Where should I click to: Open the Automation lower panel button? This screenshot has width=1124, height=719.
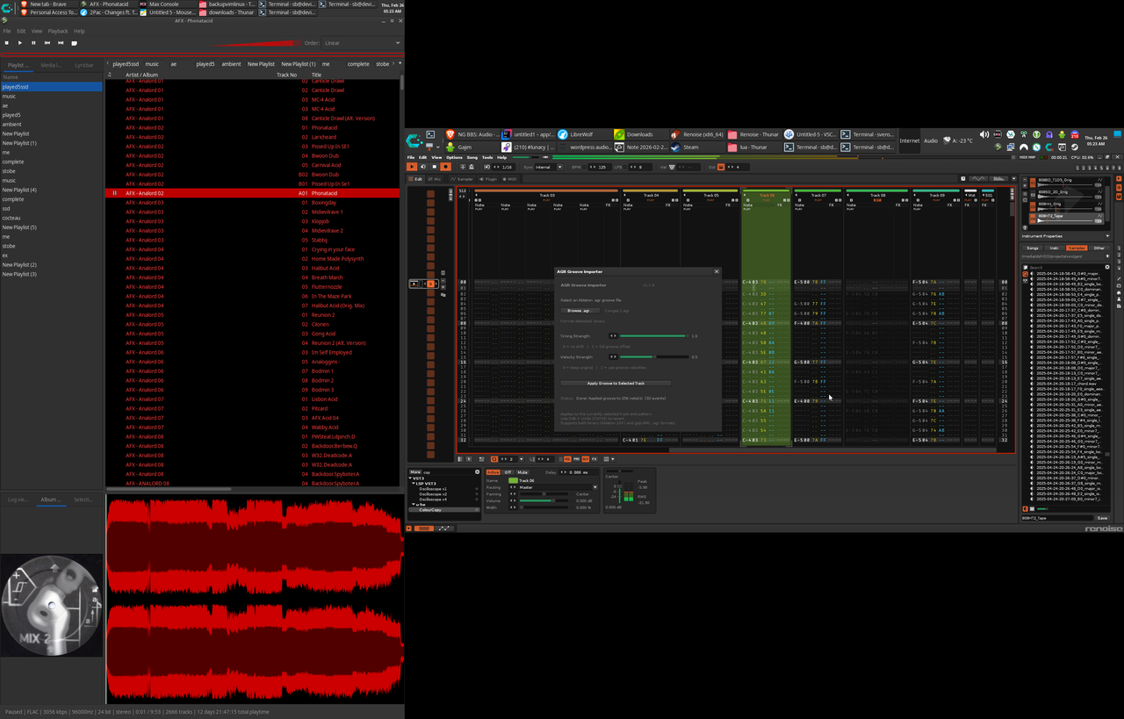[x=443, y=528]
